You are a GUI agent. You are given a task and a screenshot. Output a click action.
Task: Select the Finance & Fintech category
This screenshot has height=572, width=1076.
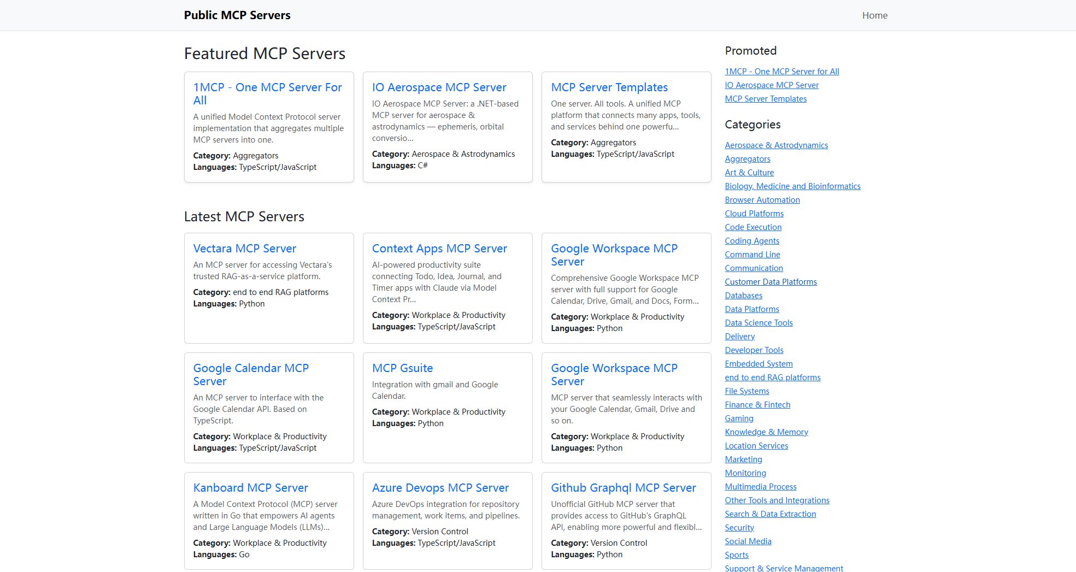tap(757, 405)
